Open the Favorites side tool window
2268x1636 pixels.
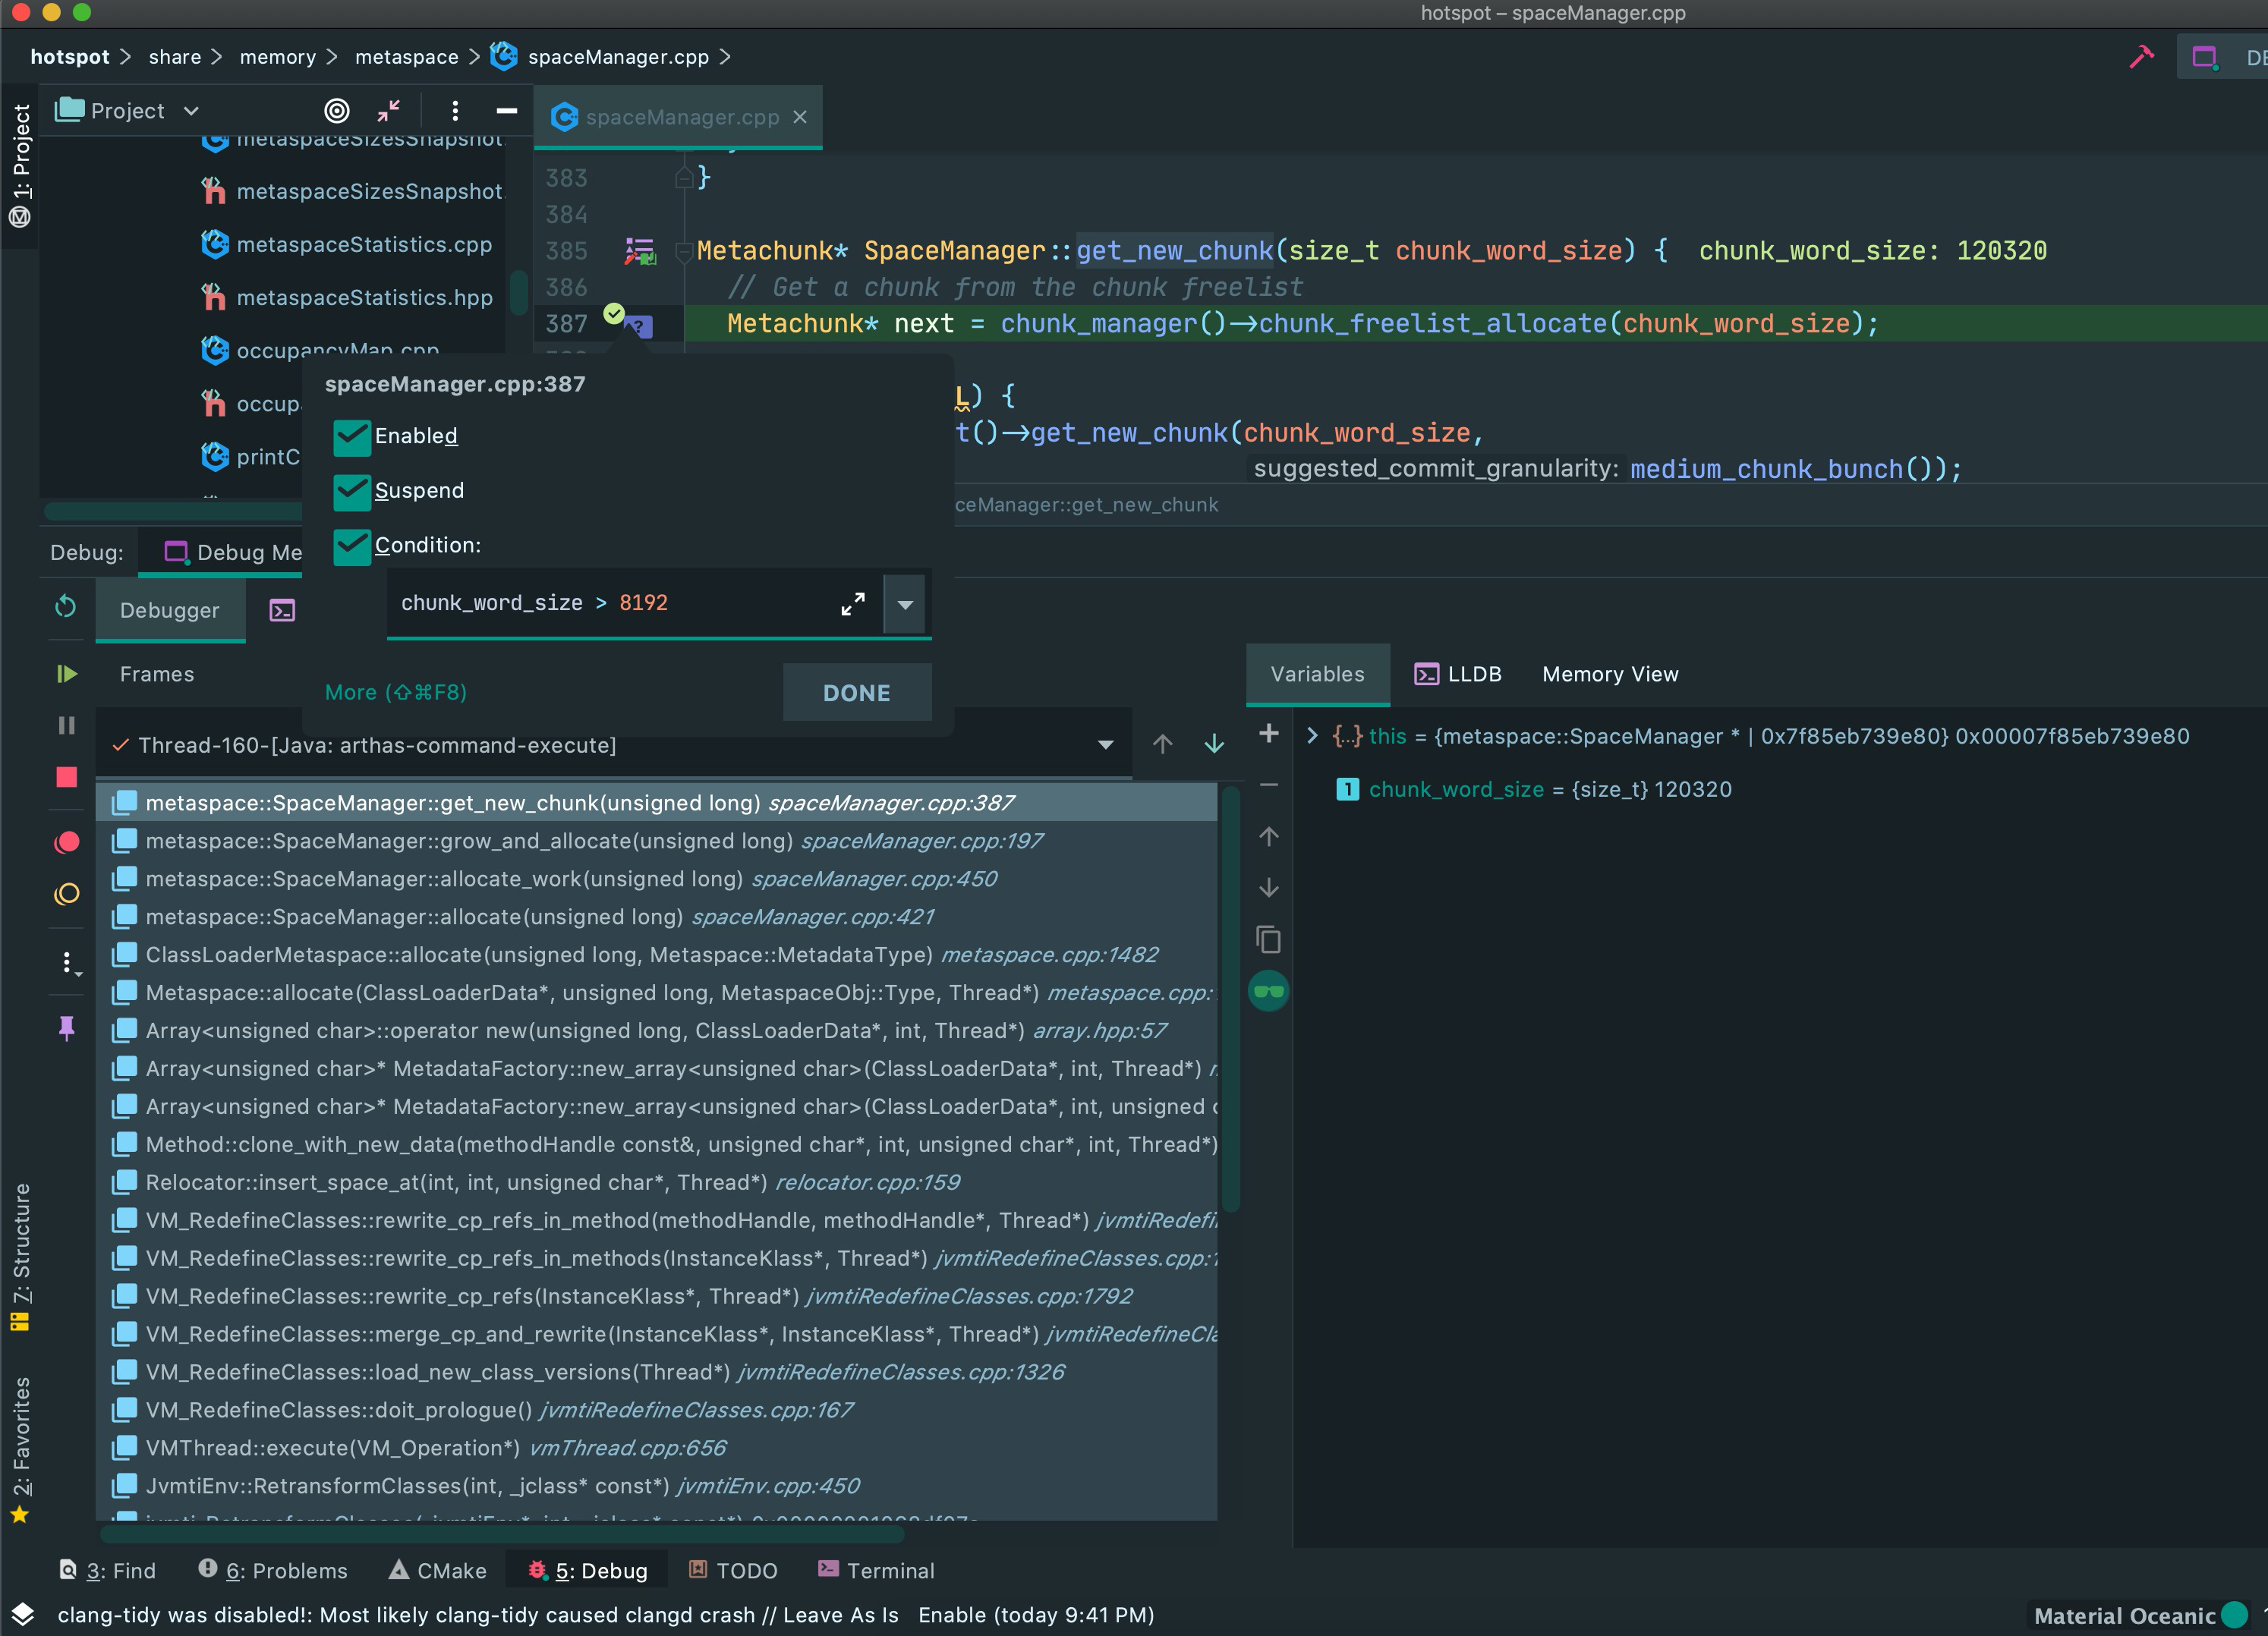click(x=20, y=1449)
